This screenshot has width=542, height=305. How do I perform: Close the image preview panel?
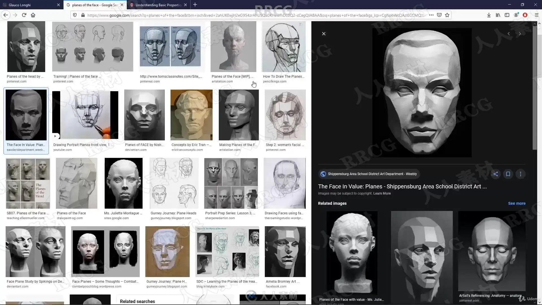coord(324,34)
